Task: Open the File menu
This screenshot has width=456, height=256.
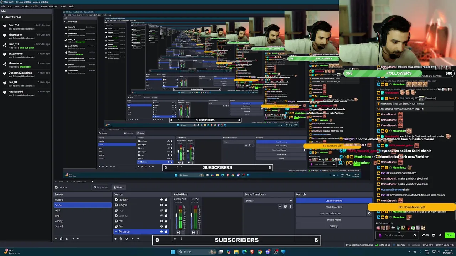Action: [3, 6]
